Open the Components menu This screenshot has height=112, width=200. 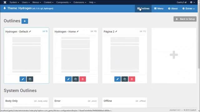pos(63,2)
